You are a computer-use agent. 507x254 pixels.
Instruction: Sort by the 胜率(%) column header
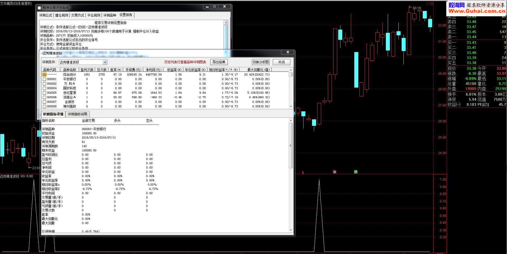click(x=116, y=70)
